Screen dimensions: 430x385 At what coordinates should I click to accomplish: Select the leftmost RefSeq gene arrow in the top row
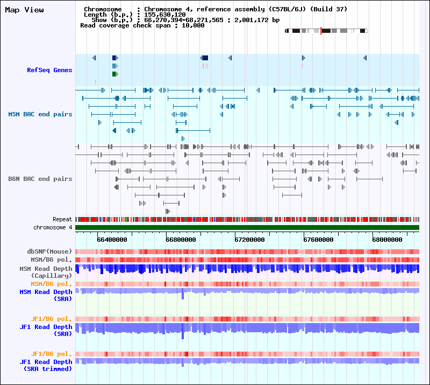pyautogui.click(x=94, y=58)
